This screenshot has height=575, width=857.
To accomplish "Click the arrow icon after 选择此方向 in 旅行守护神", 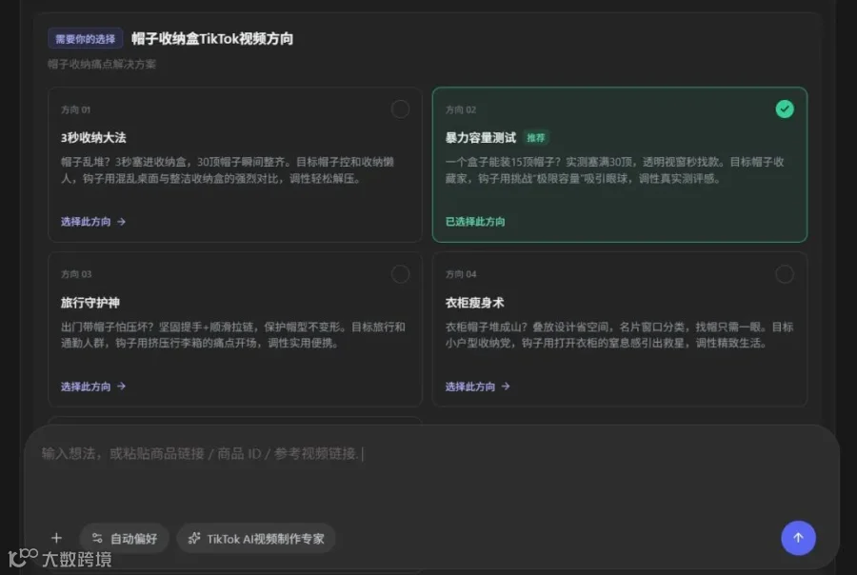I will tap(121, 387).
